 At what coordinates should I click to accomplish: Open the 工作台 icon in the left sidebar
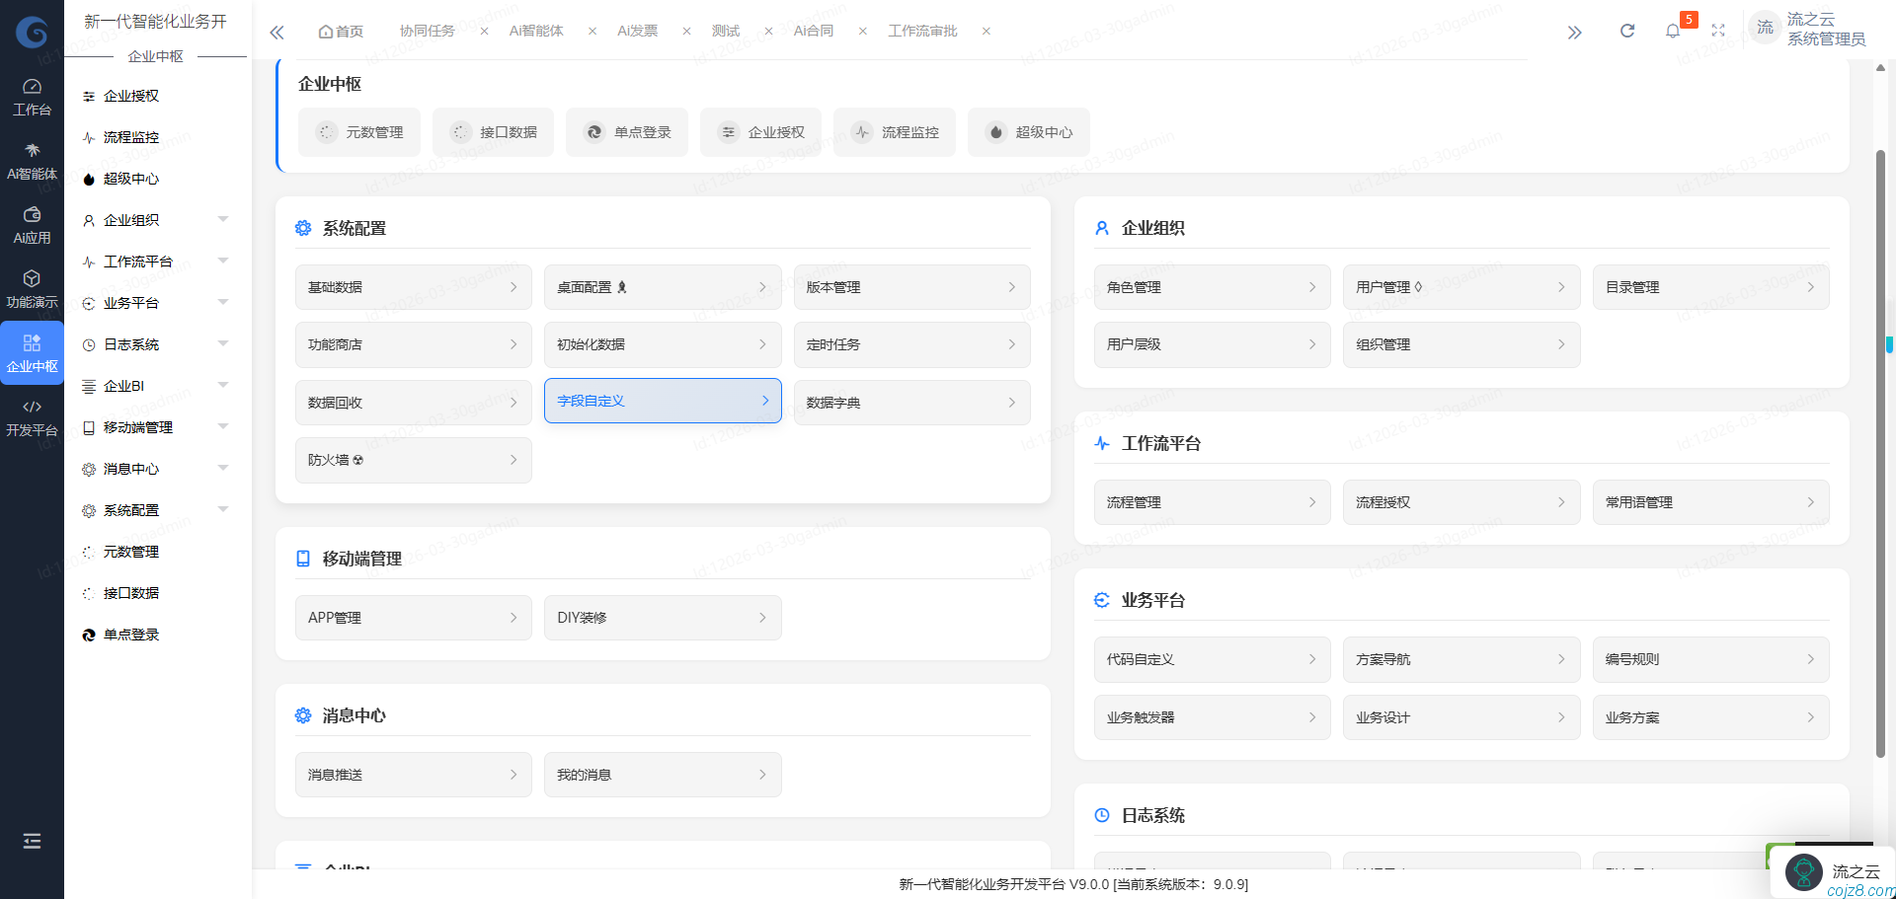[x=33, y=96]
